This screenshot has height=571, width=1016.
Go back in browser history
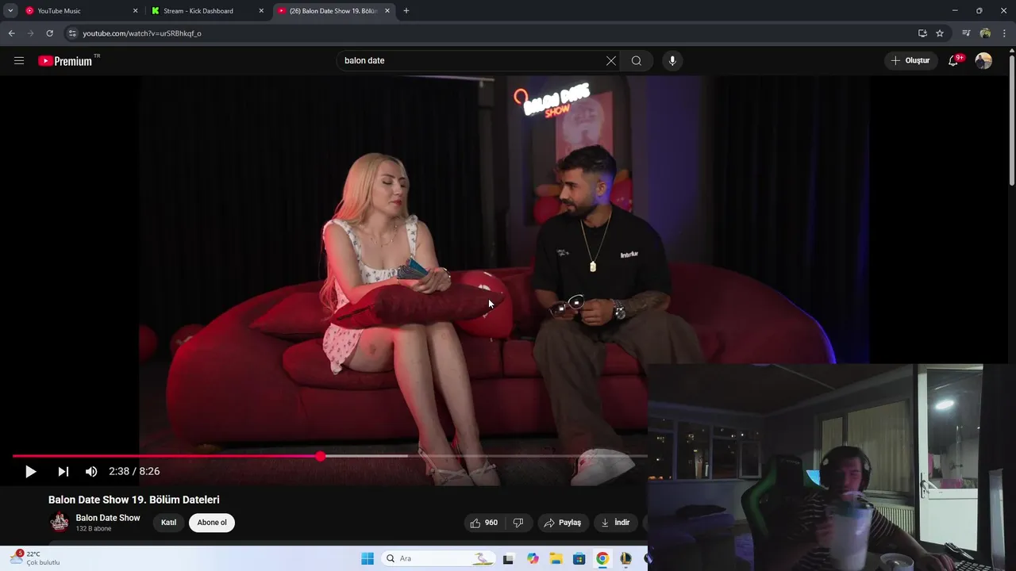click(x=11, y=33)
